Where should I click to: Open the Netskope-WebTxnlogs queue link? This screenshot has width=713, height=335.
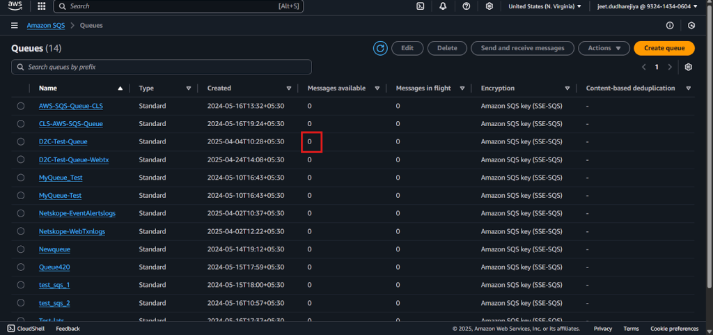pyautogui.click(x=72, y=231)
